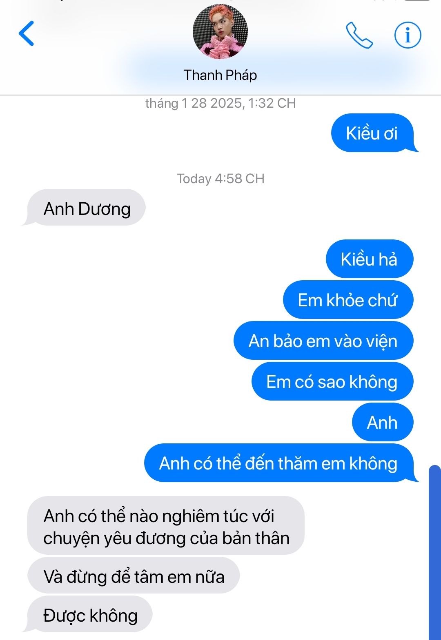Open the contact profile photo

(220, 32)
